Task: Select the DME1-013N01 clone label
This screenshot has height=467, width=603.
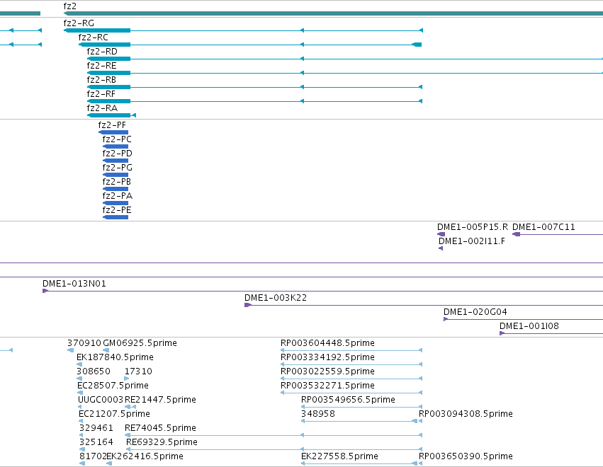Action: pos(74,284)
